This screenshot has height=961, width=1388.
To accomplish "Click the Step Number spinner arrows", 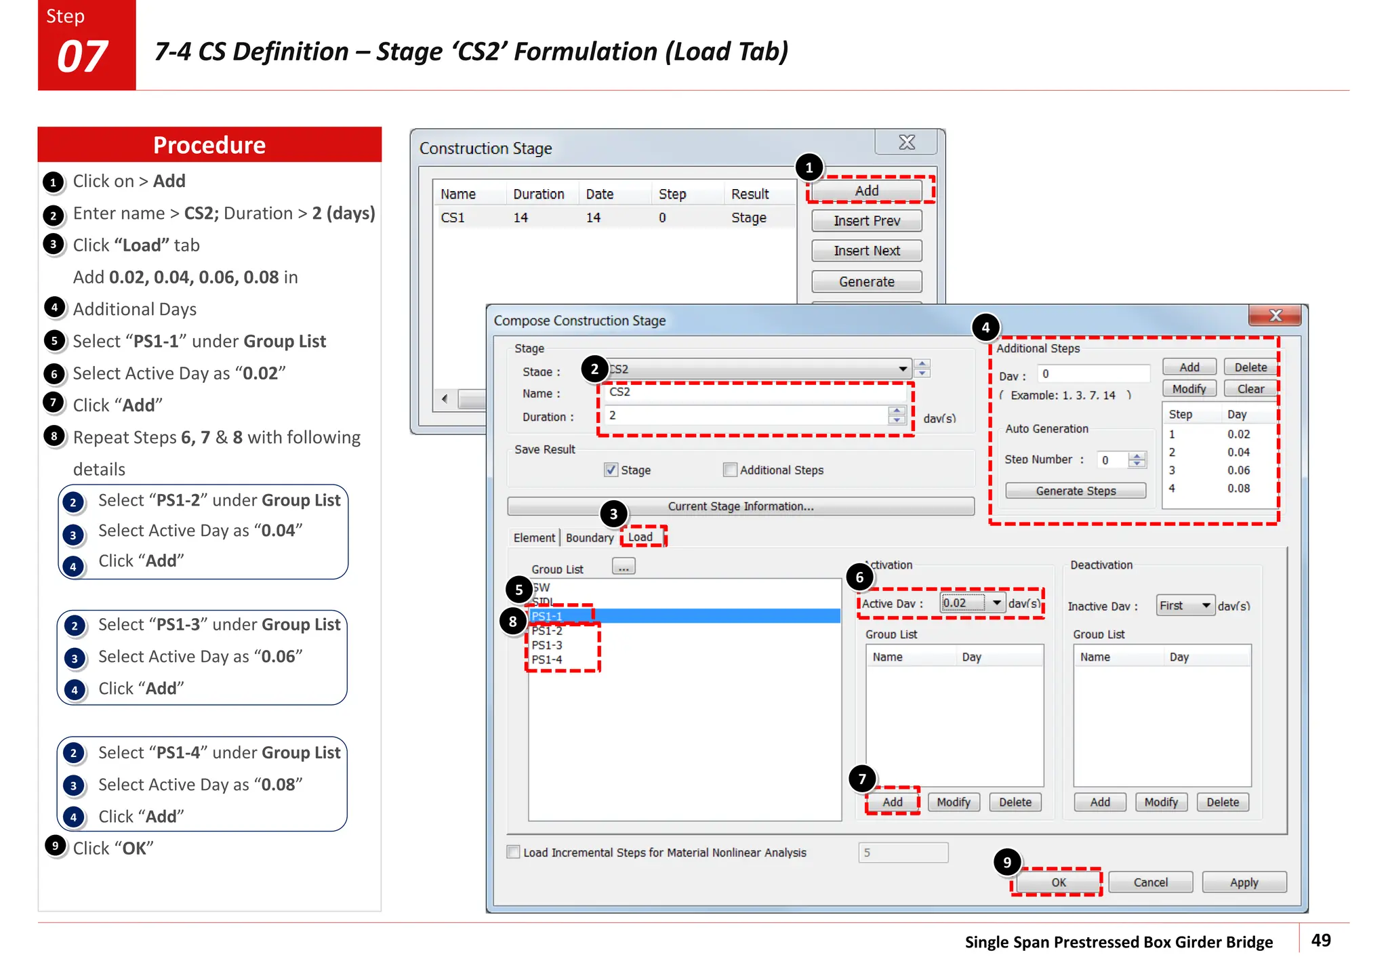I will pos(1137,459).
